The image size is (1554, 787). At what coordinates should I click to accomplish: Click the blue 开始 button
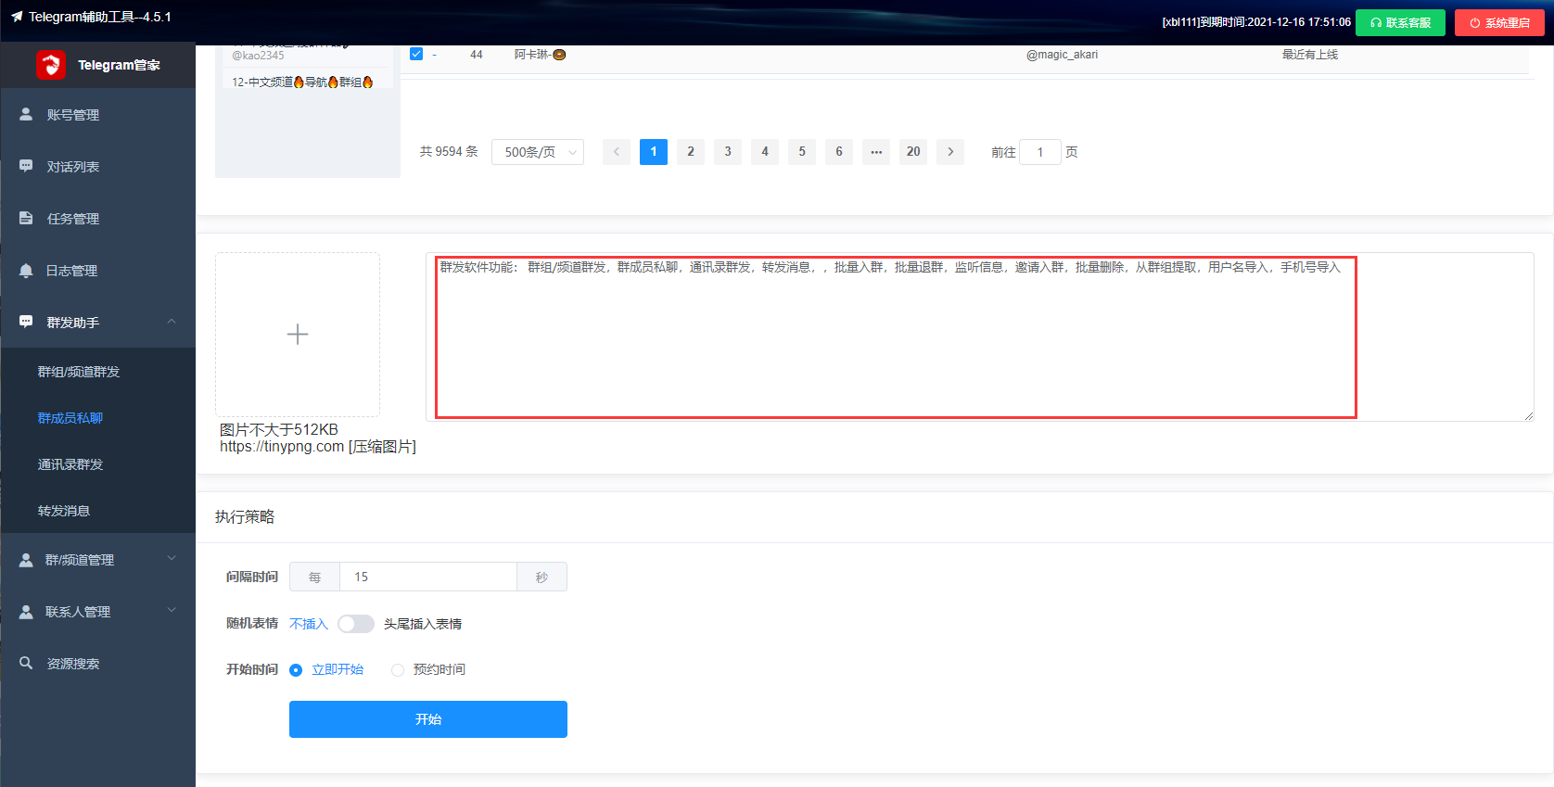coord(428,719)
